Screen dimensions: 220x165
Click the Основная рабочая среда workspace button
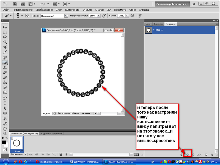click(172, 4)
